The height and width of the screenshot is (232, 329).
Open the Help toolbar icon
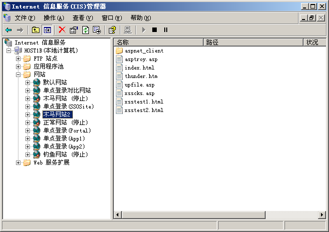tap(112, 30)
